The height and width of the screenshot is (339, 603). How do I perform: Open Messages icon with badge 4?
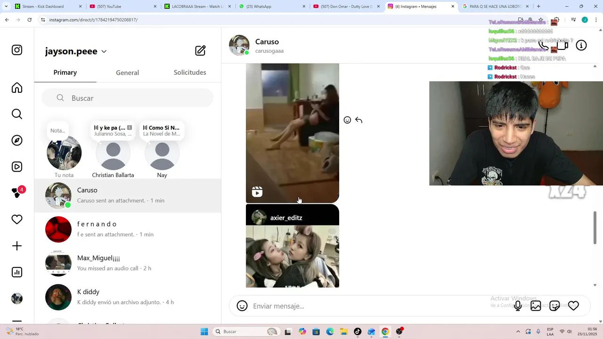pyautogui.click(x=18, y=192)
